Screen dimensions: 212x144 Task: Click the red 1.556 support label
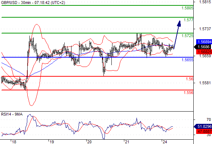[x=188, y=93]
